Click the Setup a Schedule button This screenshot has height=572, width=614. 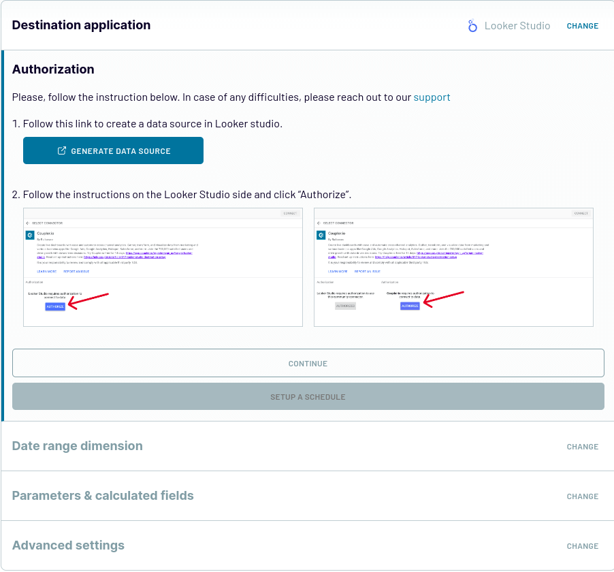pos(308,396)
